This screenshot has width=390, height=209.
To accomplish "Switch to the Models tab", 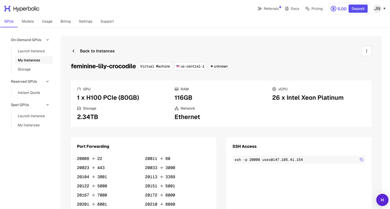I will (x=27, y=21).
